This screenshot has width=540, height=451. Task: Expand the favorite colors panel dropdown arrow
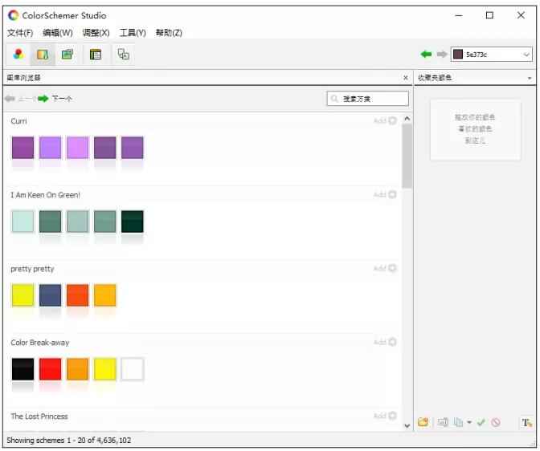pyautogui.click(x=530, y=78)
